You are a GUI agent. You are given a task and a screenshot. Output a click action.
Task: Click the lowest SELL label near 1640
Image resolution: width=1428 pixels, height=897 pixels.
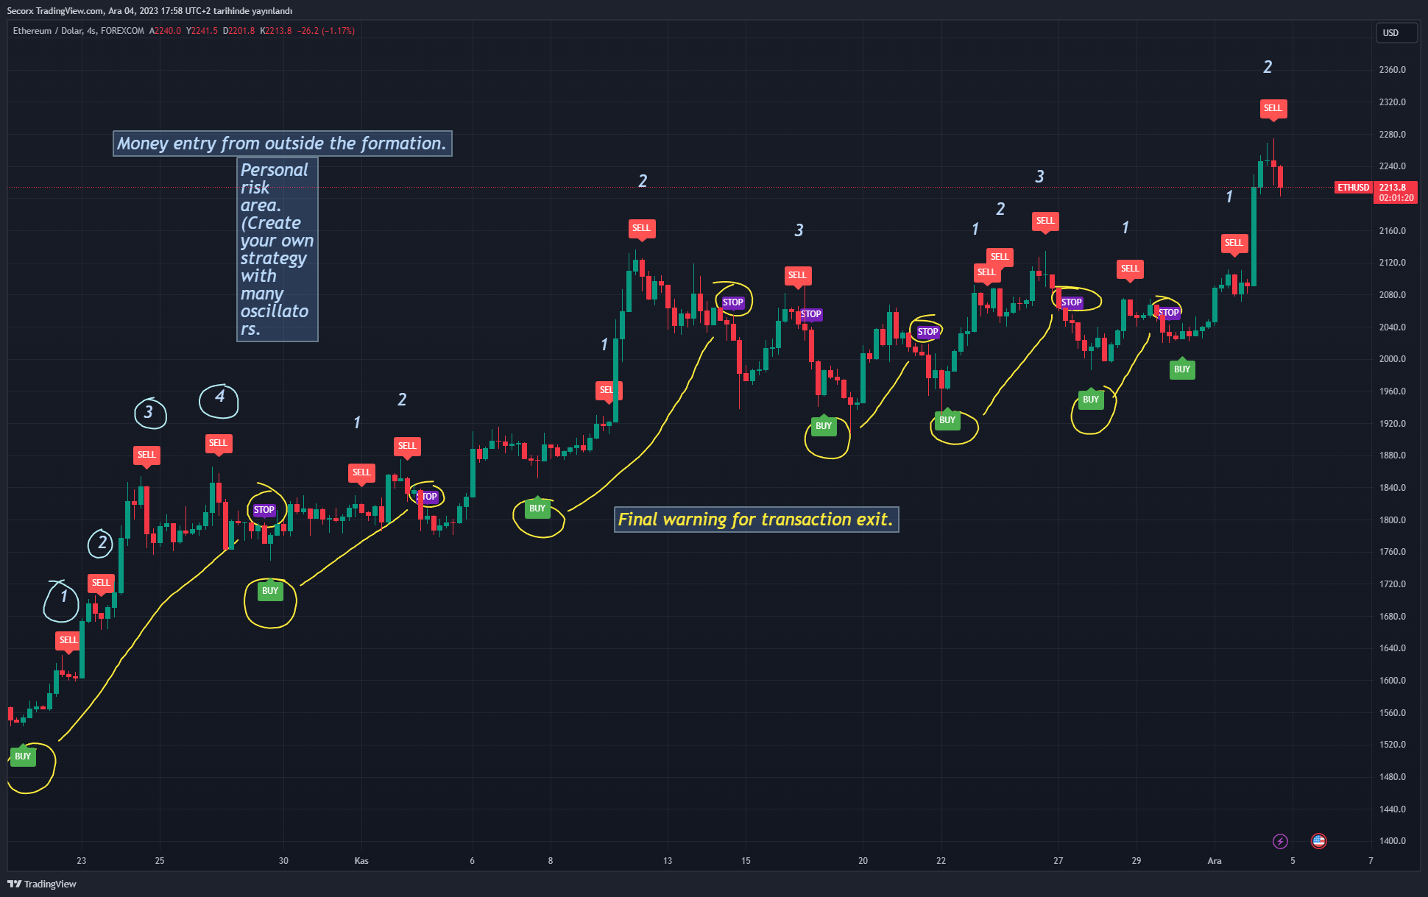tap(68, 640)
